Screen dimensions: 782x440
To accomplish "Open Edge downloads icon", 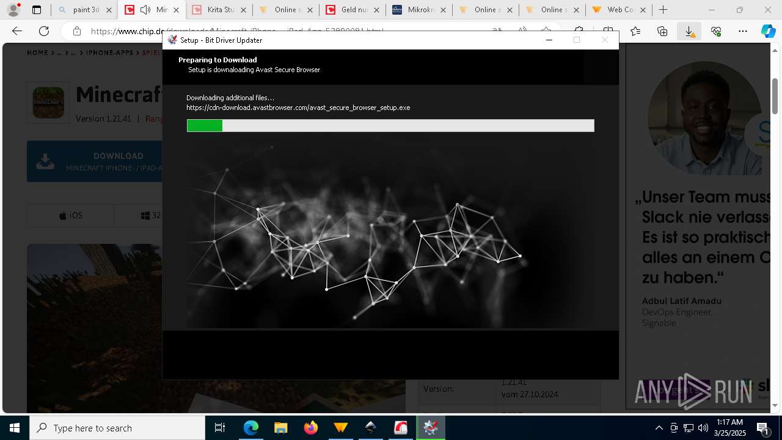I will click(x=689, y=31).
